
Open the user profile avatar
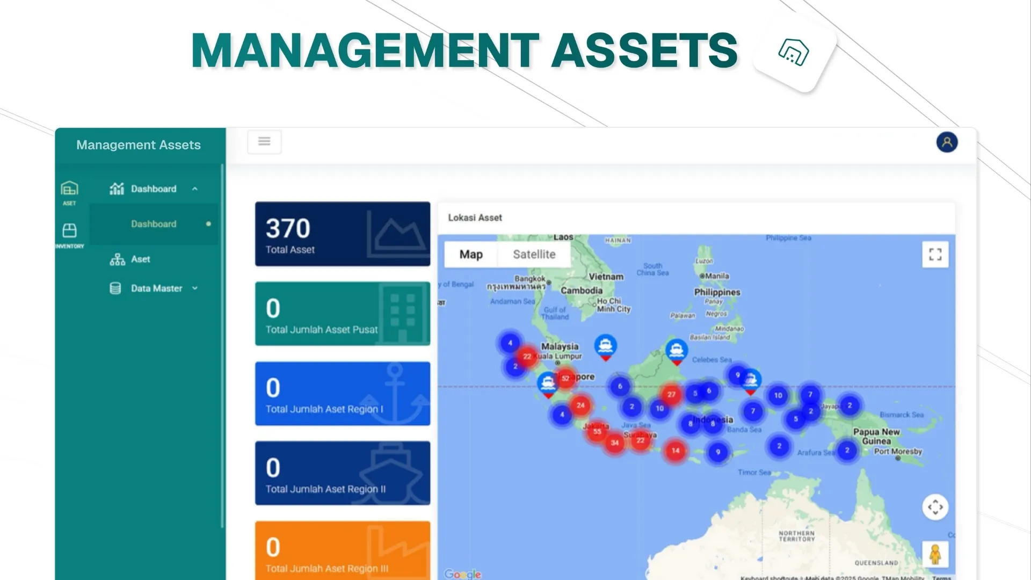(947, 142)
